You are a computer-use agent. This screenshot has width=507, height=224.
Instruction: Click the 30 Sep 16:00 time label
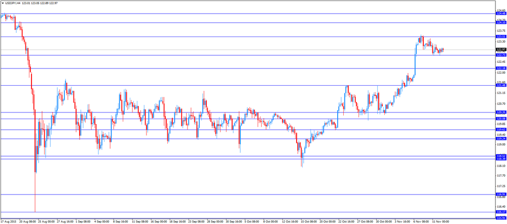point(234,222)
